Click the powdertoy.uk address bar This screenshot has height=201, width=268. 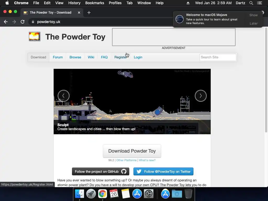[101, 22]
